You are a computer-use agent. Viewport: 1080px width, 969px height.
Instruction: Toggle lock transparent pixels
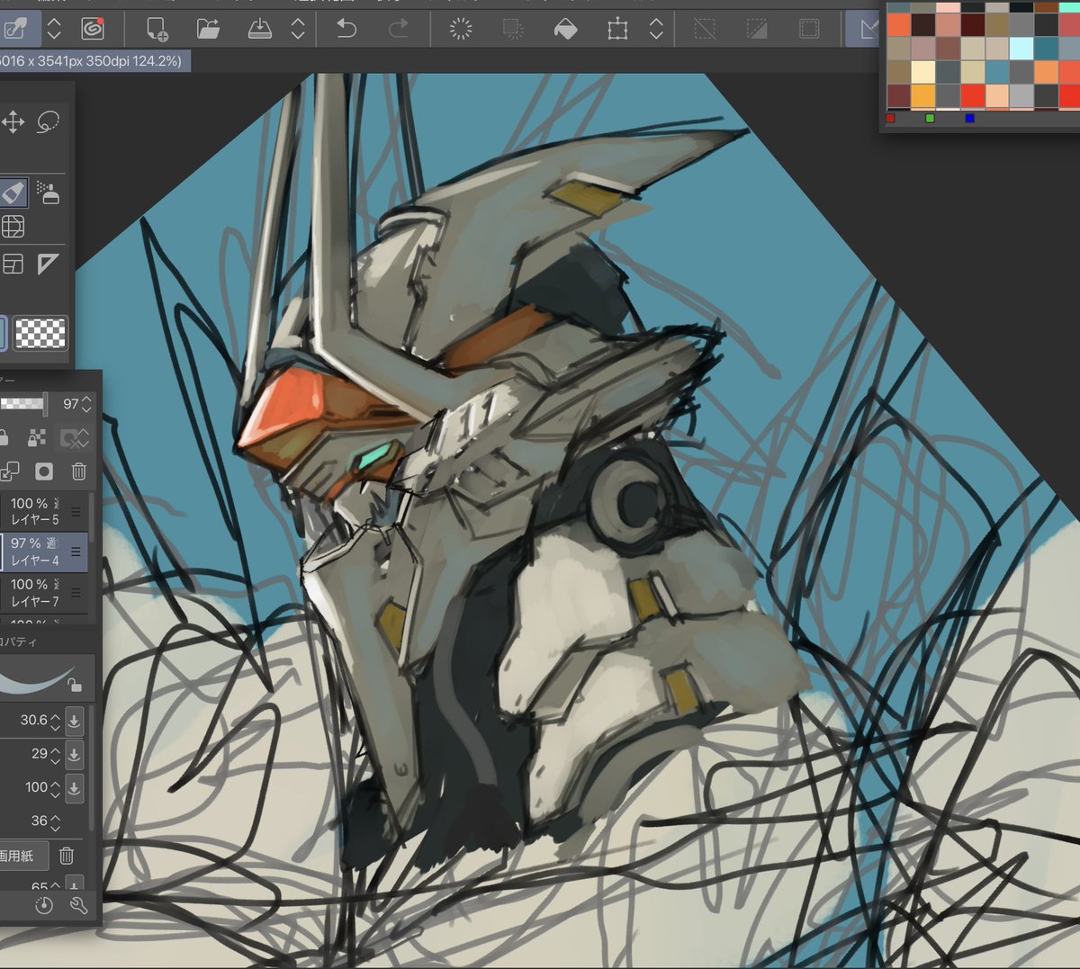point(37,437)
